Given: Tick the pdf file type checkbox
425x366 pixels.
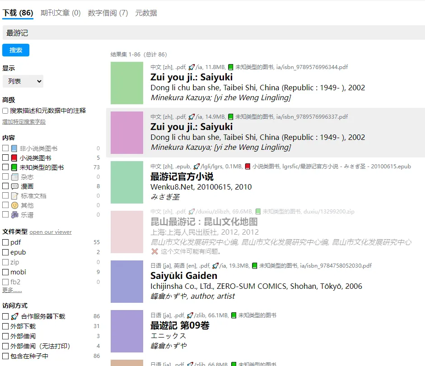Looking at the screenshot, I should (x=5, y=242).
